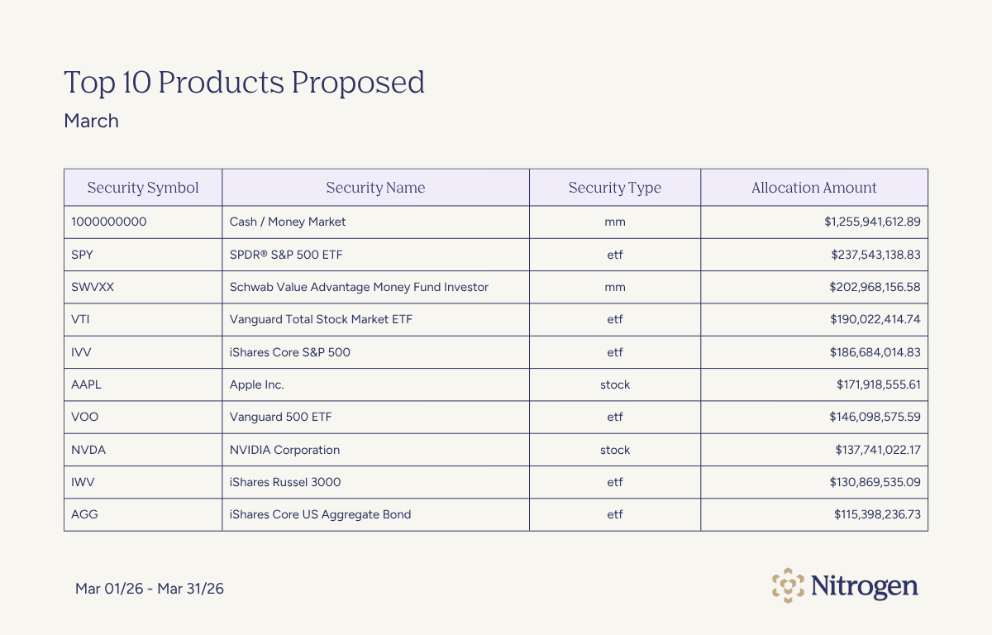This screenshot has height=635, width=992.
Task: Select the Security Name column header
Action: 375,188
